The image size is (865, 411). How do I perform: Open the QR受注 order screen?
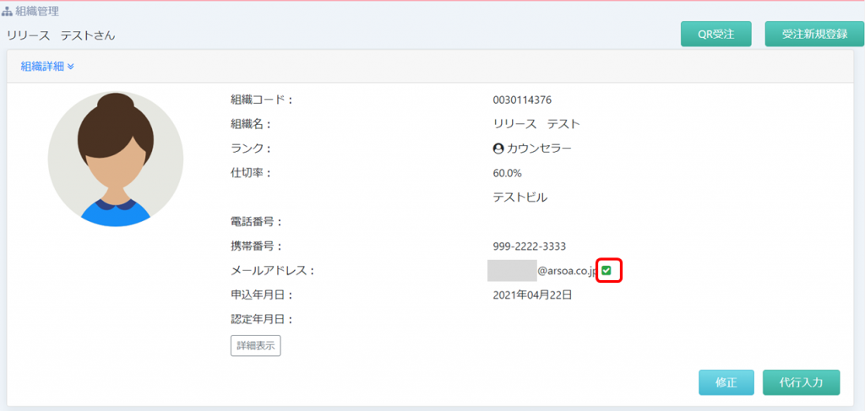click(715, 35)
